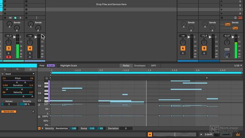Screen dimensions: 245x138
Task: Click the Randomize amount field 100
Action: (x=74, y=128)
